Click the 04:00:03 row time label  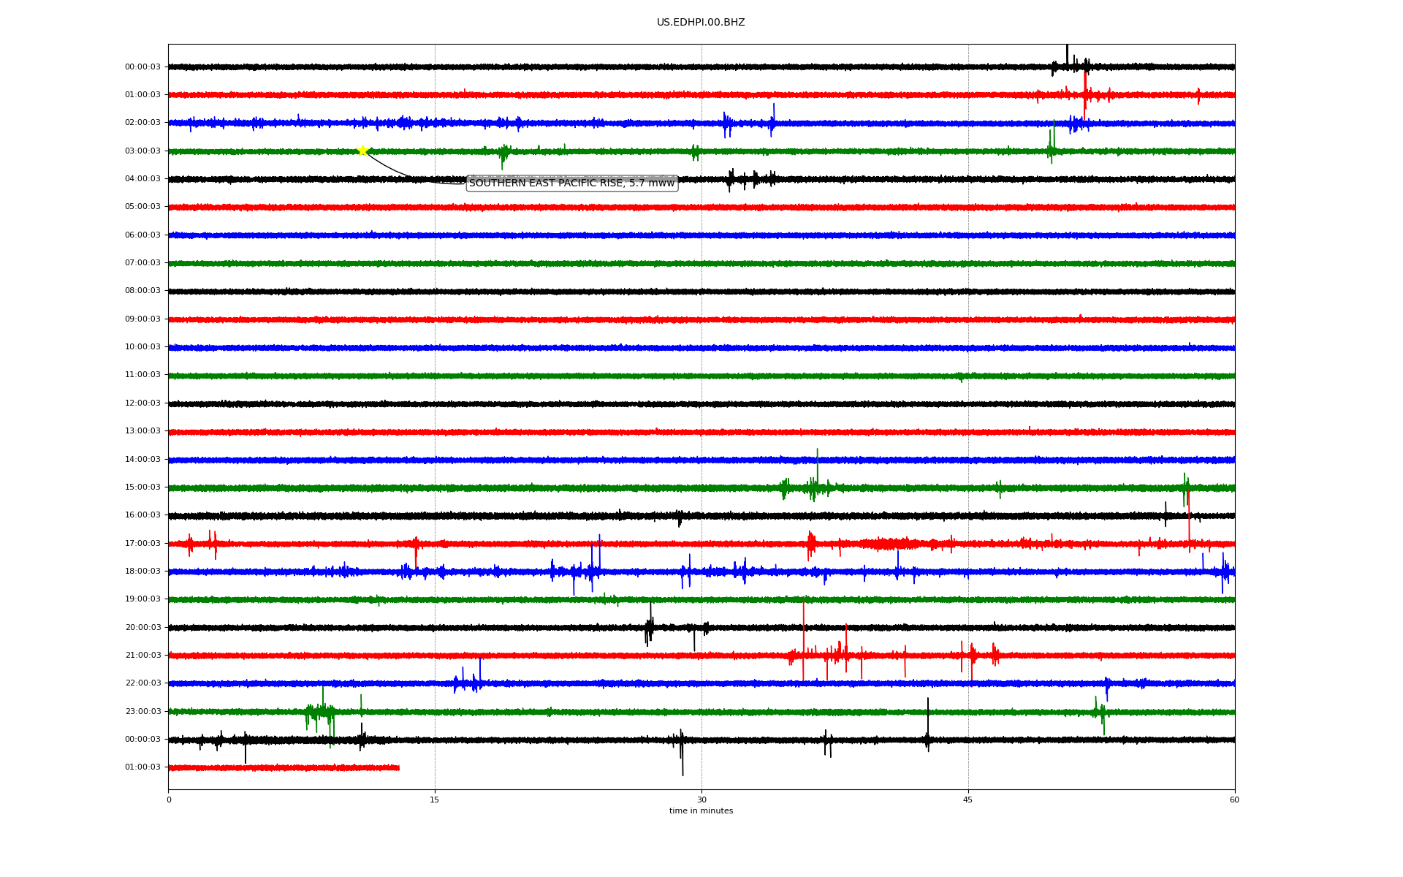(x=142, y=178)
